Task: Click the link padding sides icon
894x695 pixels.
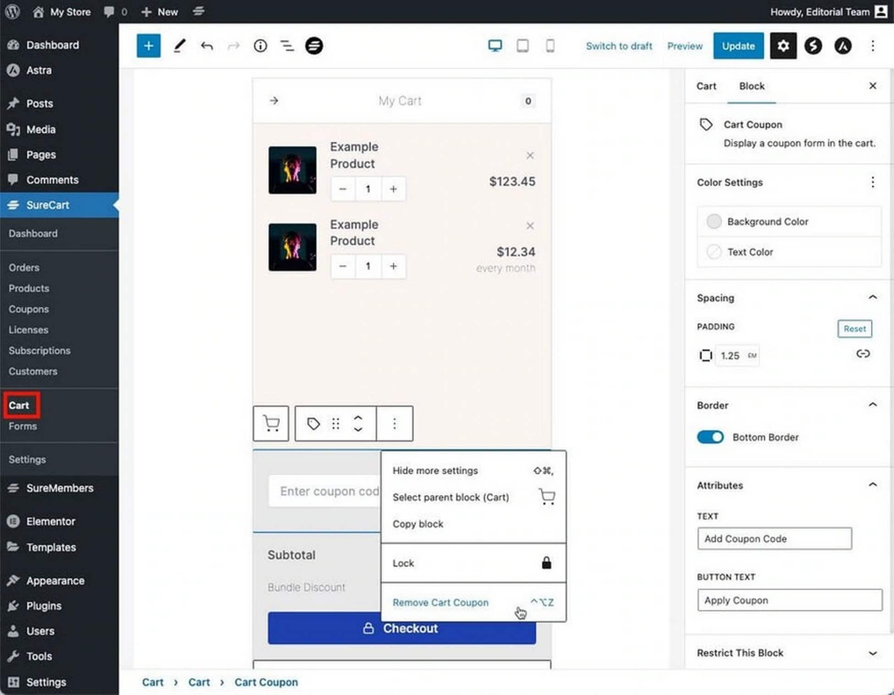Action: pos(862,354)
